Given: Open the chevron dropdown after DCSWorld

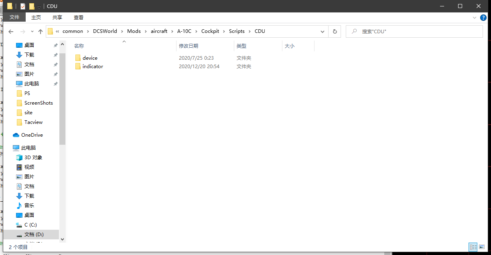Looking at the screenshot, I should (122, 31).
